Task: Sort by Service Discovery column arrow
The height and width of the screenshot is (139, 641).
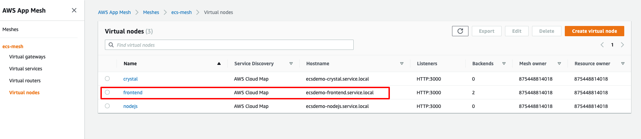Action: [291, 64]
